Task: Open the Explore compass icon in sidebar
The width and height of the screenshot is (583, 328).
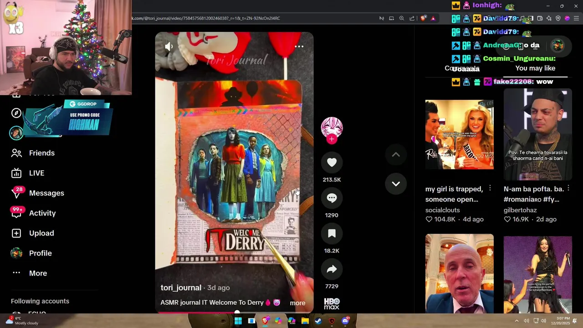Action: 16,113
